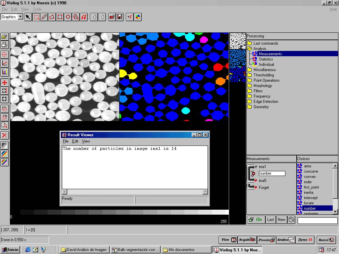This screenshot has height=254, width=339.
Task: Click the magnifier zoom icon in sidebar
Action: pos(4,125)
